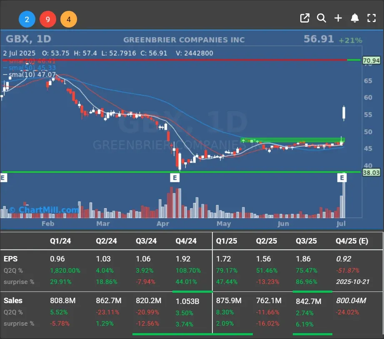The width and height of the screenshot is (384, 339).
Task: Click the 86.96% EPS surprise value
Action: (x=307, y=282)
